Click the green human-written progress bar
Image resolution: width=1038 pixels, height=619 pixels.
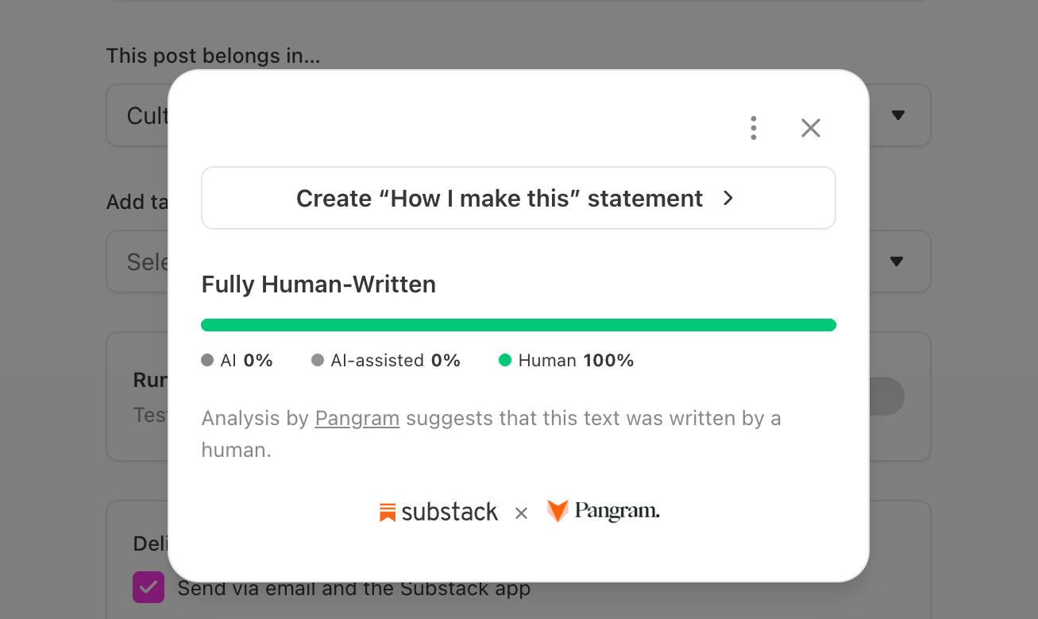[518, 325]
